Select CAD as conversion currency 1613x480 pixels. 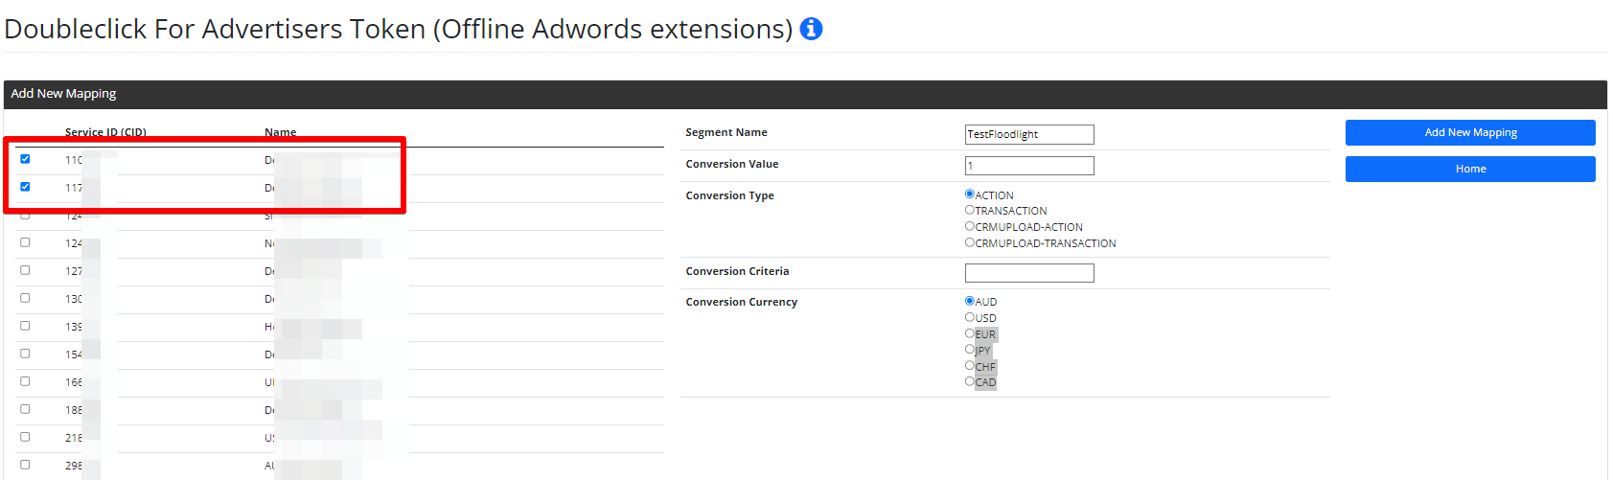click(x=970, y=381)
